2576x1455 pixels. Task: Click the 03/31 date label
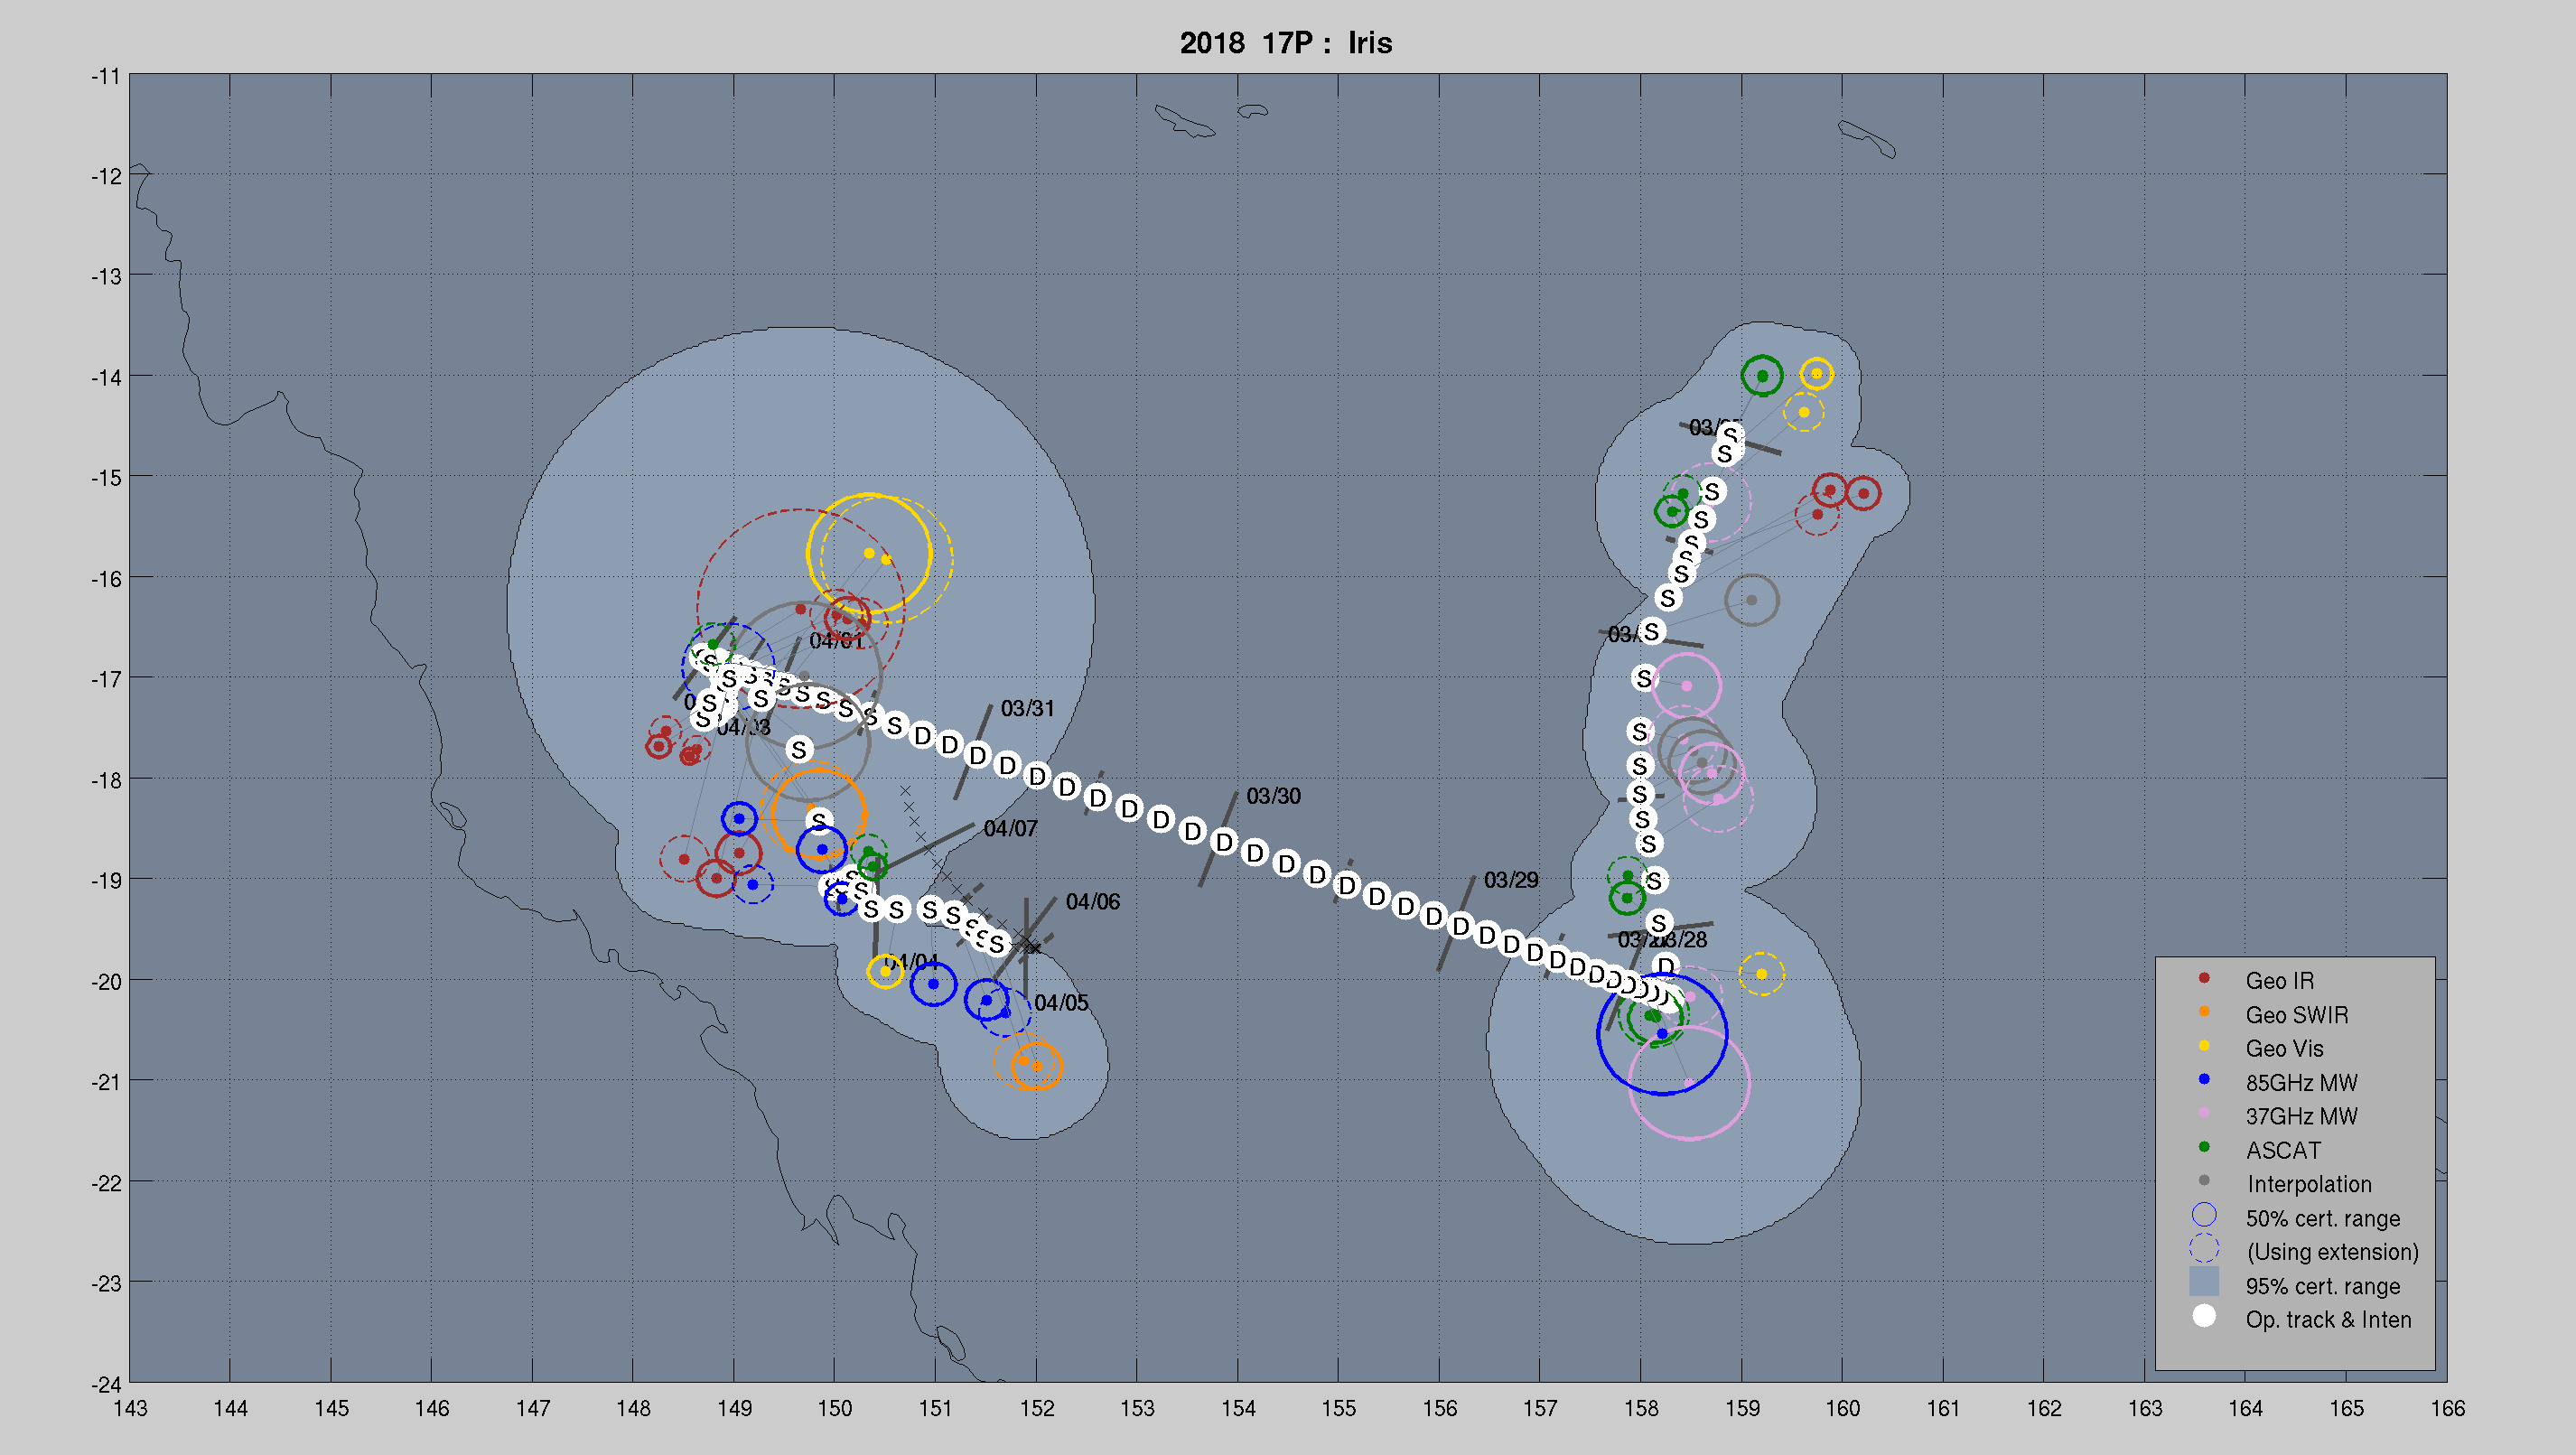(1027, 708)
